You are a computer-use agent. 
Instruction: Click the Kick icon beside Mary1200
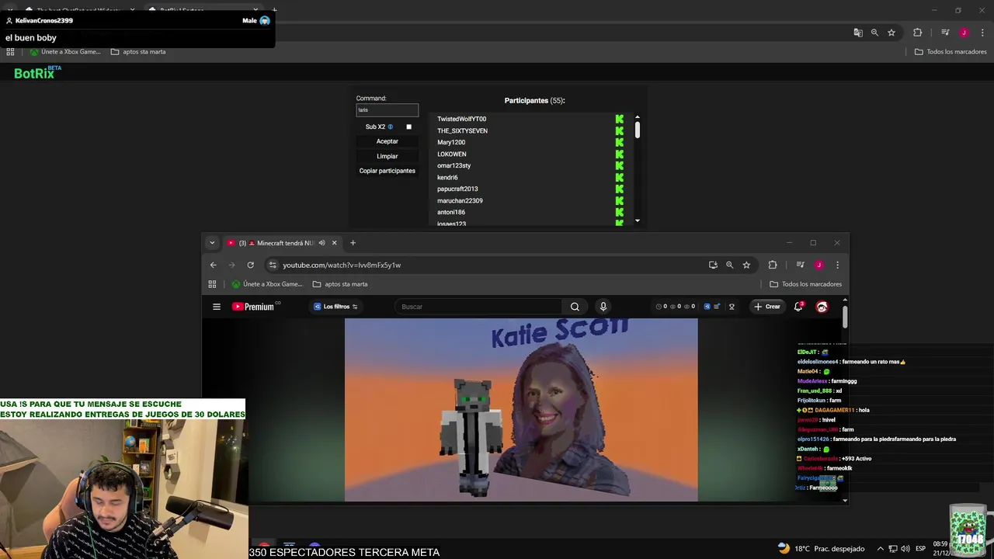click(620, 142)
